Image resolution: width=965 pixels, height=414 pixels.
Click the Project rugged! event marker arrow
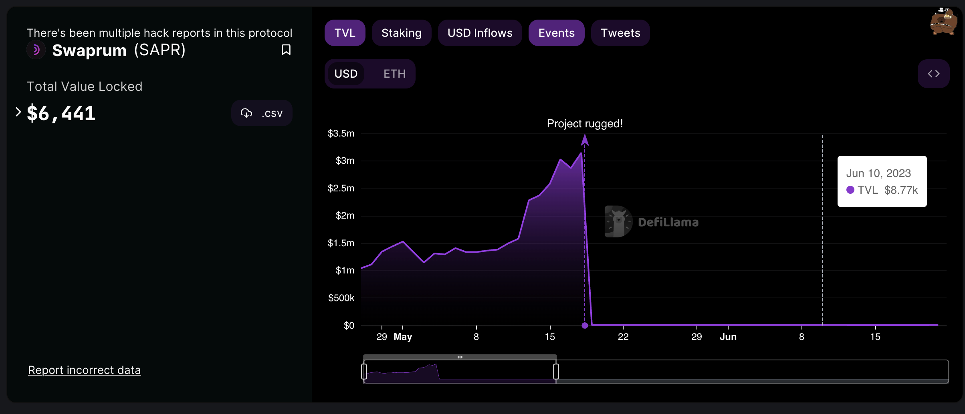click(585, 140)
